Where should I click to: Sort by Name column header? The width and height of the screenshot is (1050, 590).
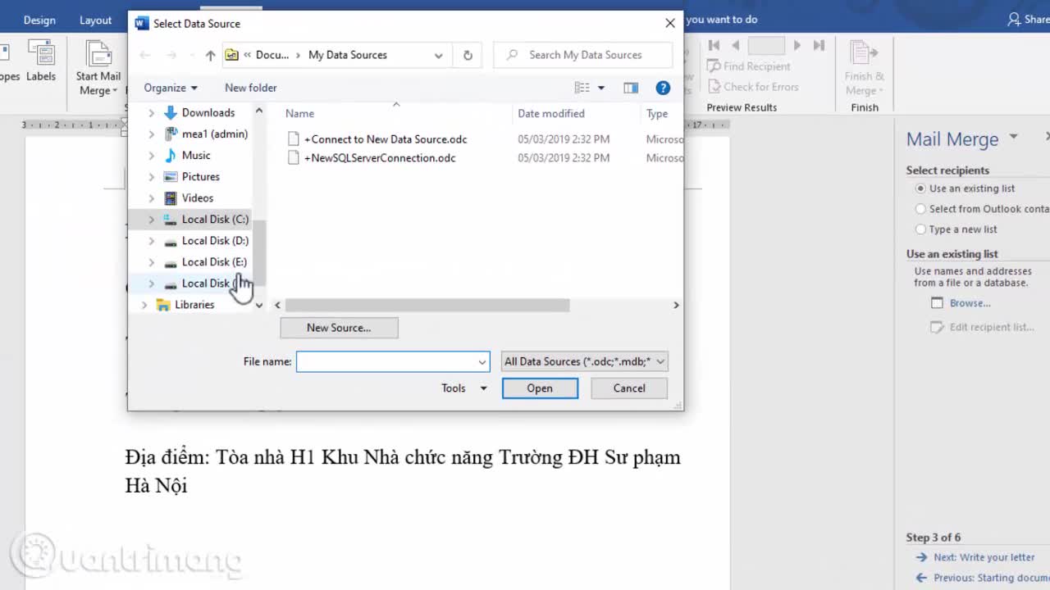pos(299,114)
